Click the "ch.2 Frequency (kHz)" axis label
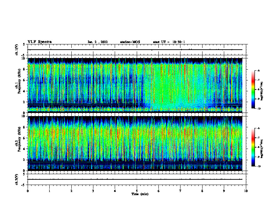 coord(18,139)
